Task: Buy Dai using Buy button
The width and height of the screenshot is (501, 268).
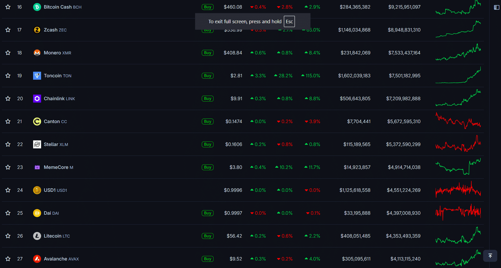Action: coord(208,213)
